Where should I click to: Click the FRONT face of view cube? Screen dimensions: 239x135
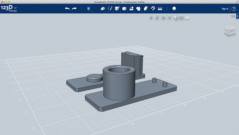(232, 31)
